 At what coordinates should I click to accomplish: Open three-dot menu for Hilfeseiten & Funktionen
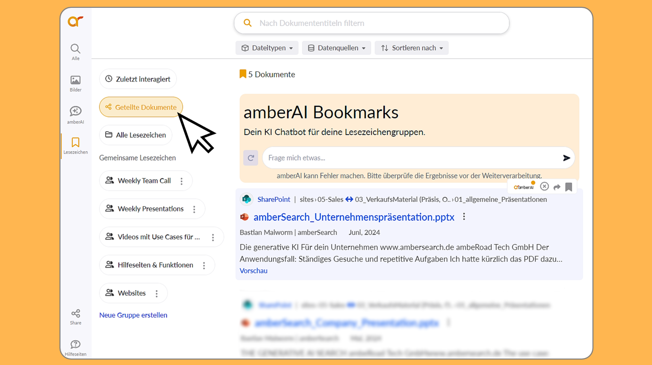point(204,265)
